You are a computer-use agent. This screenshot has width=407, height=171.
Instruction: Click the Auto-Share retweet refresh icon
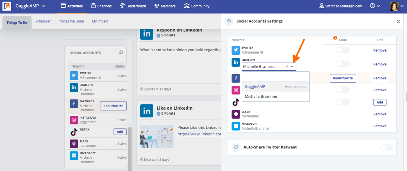click(236, 147)
